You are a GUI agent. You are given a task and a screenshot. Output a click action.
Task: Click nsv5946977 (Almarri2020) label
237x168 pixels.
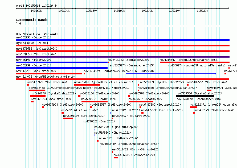pos(131,116)
